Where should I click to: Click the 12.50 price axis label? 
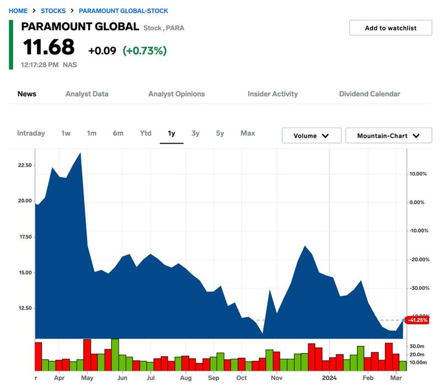25,309
